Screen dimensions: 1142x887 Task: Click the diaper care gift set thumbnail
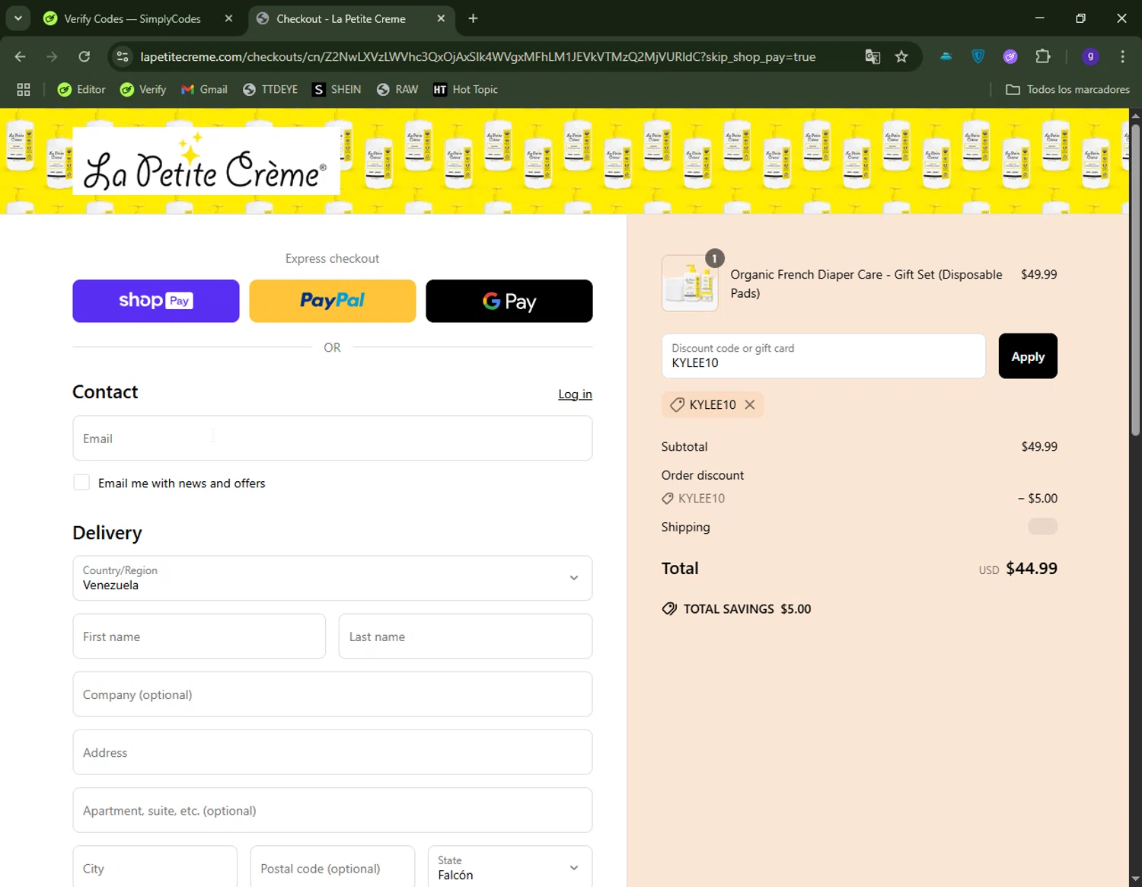pyautogui.click(x=690, y=283)
